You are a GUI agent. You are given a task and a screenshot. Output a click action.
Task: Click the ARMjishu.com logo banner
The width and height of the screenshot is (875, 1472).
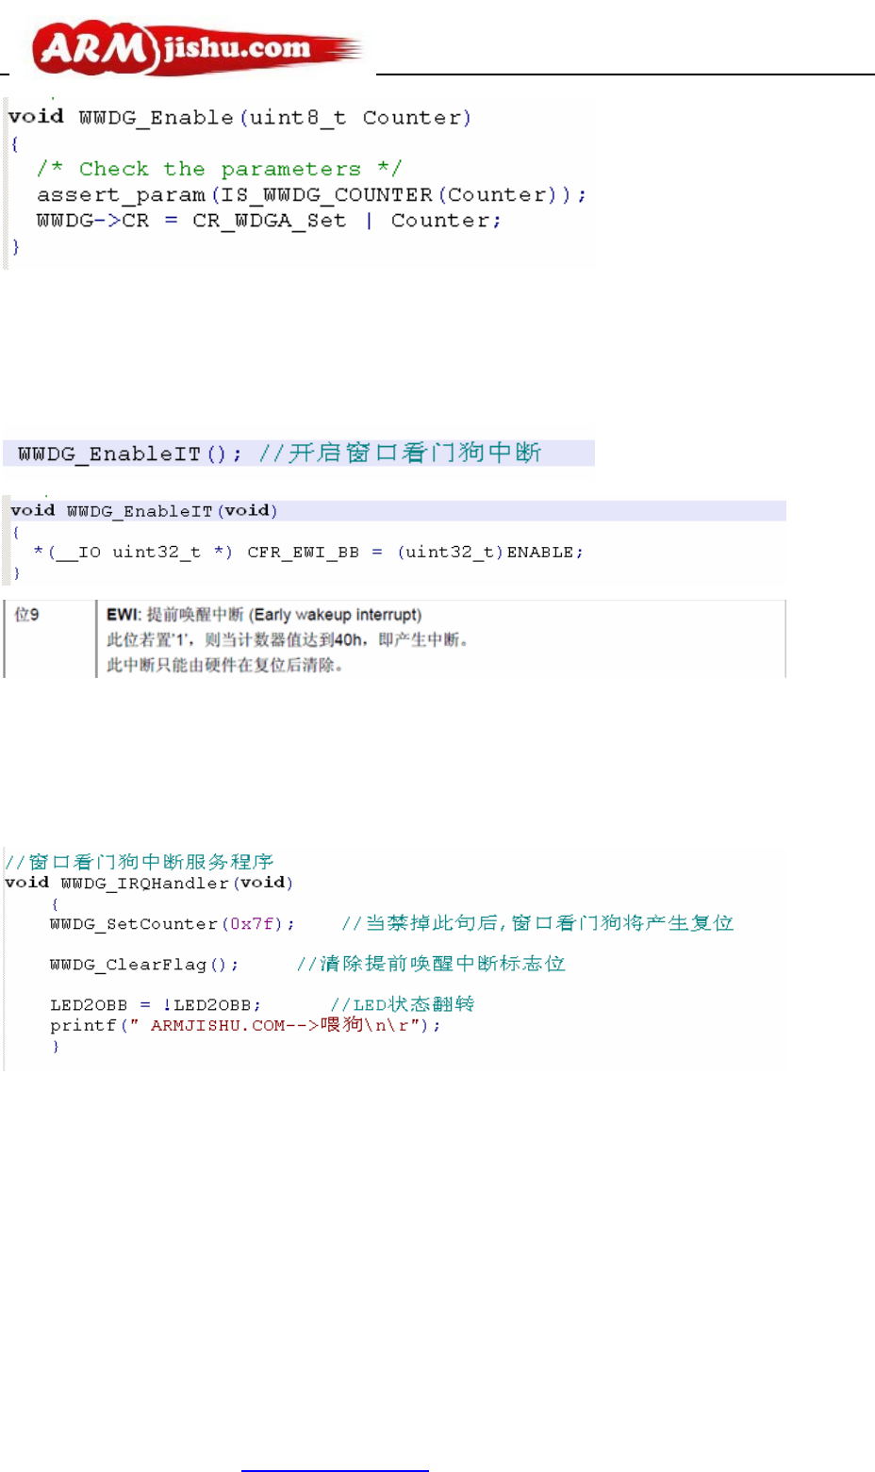[198, 49]
